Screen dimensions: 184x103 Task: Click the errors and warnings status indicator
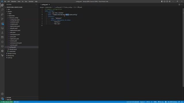(17, 102)
